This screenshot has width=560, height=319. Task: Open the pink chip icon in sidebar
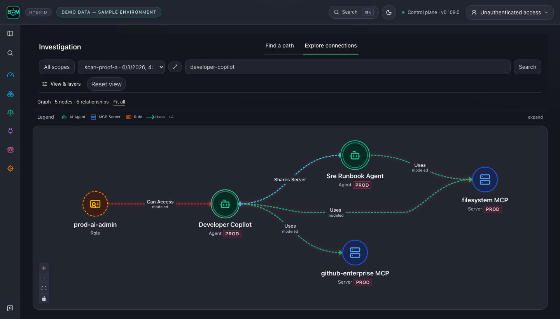(x=10, y=150)
